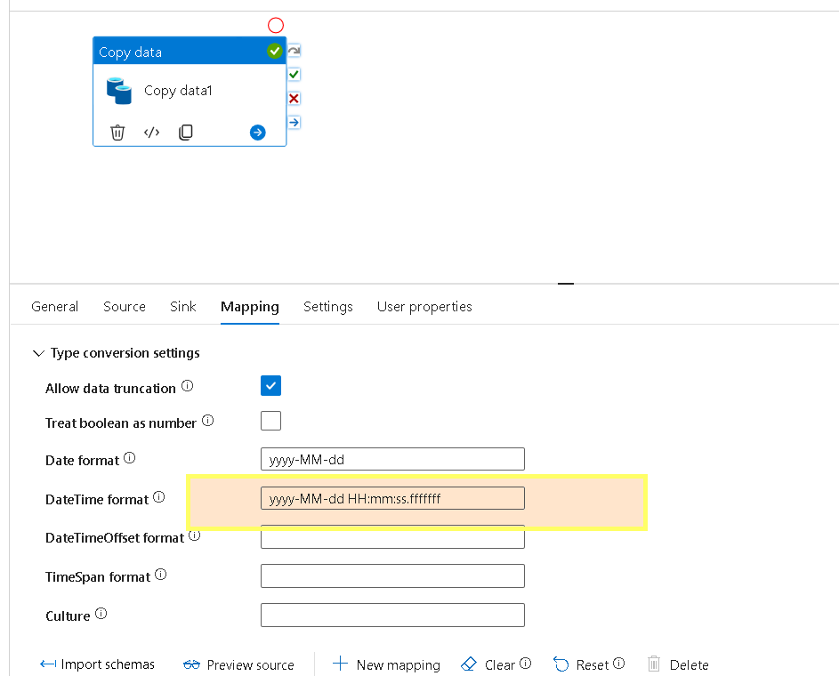
Task: Focus the DateTime format input field
Action: [x=392, y=498]
